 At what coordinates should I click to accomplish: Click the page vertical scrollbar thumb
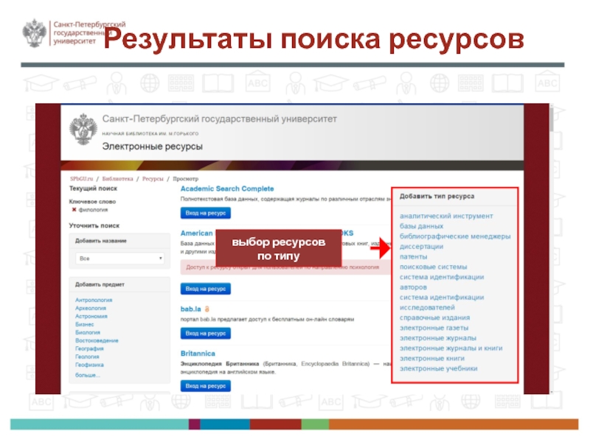[x=552, y=119]
